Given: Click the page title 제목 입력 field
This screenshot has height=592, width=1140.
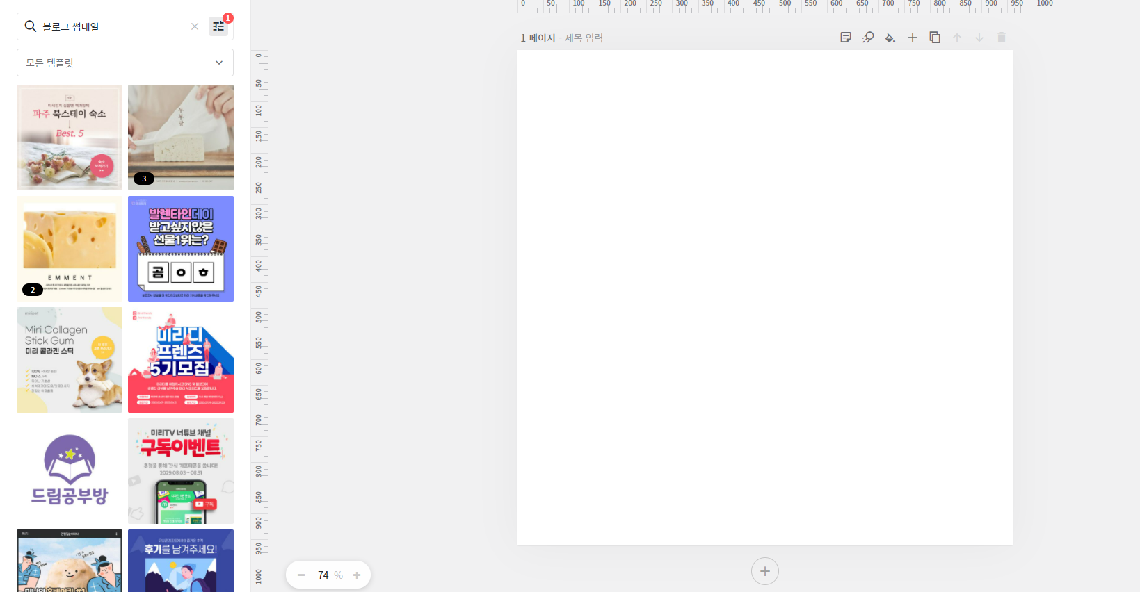Looking at the screenshot, I should [584, 38].
